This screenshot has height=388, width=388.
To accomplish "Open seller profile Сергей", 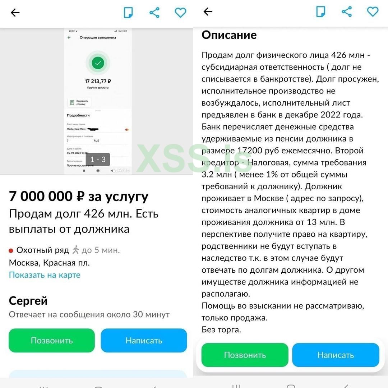I will (x=28, y=301).
